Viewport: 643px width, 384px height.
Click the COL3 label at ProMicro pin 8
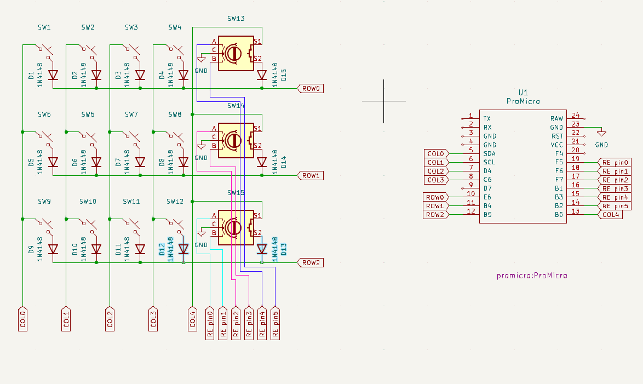pyautogui.click(x=437, y=180)
